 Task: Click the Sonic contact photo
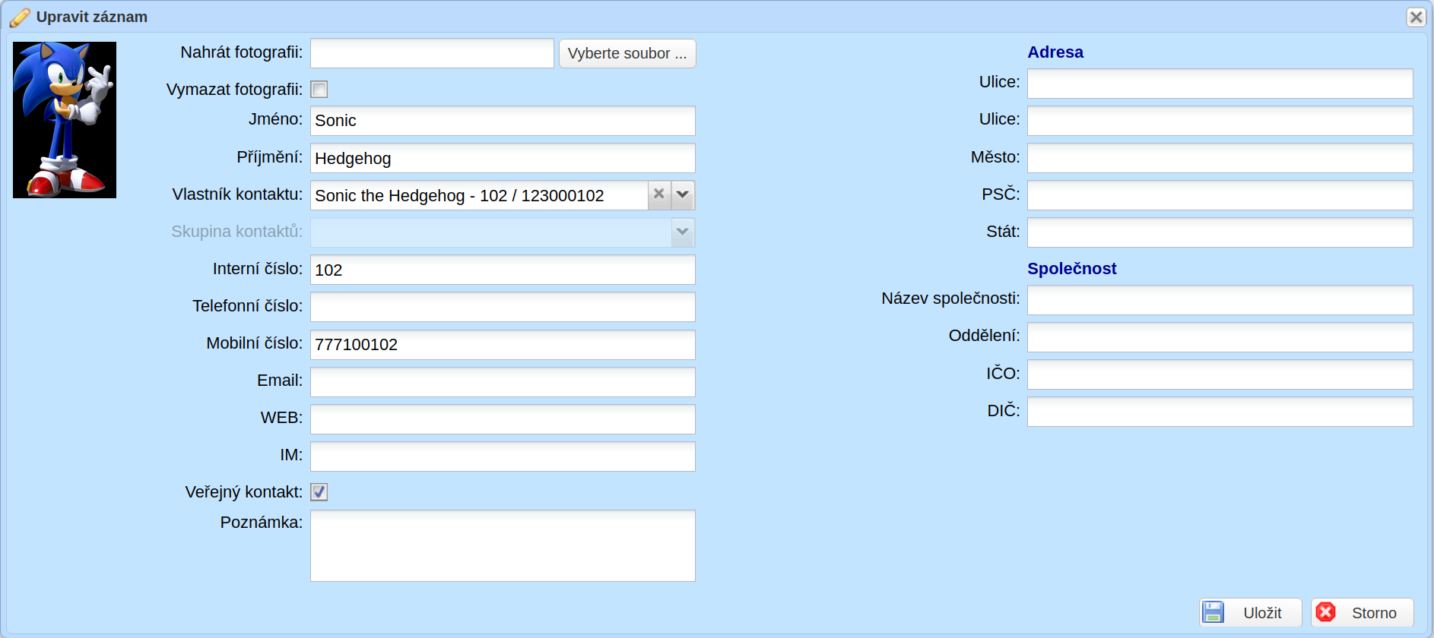point(65,120)
